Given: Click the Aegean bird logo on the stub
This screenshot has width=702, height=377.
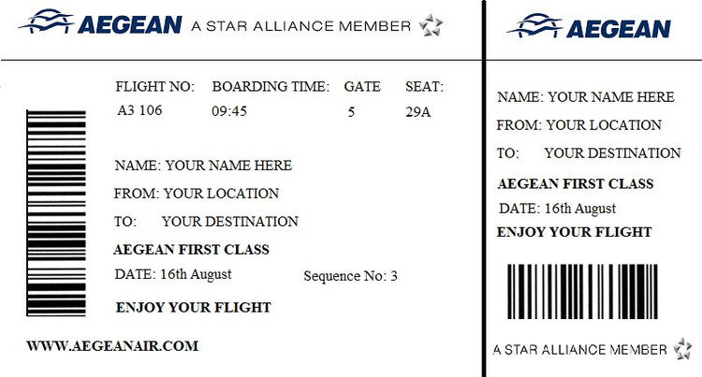Looking at the screenshot, I should [x=534, y=25].
